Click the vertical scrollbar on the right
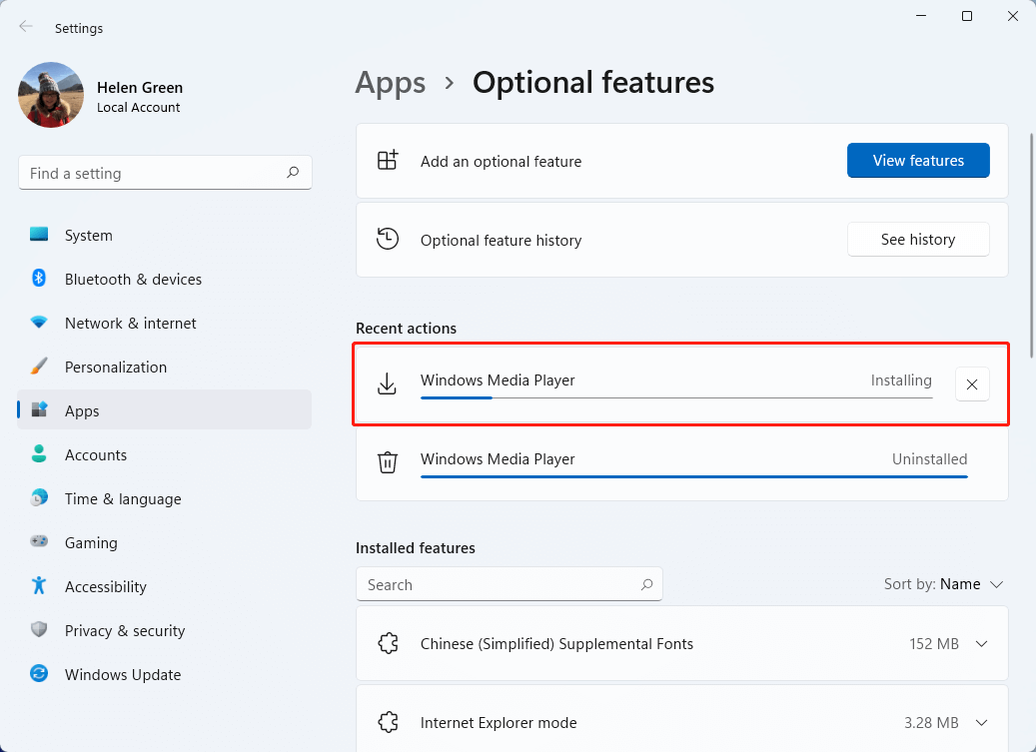This screenshot has width=1036, height=752. click(x=1031, y=246)
